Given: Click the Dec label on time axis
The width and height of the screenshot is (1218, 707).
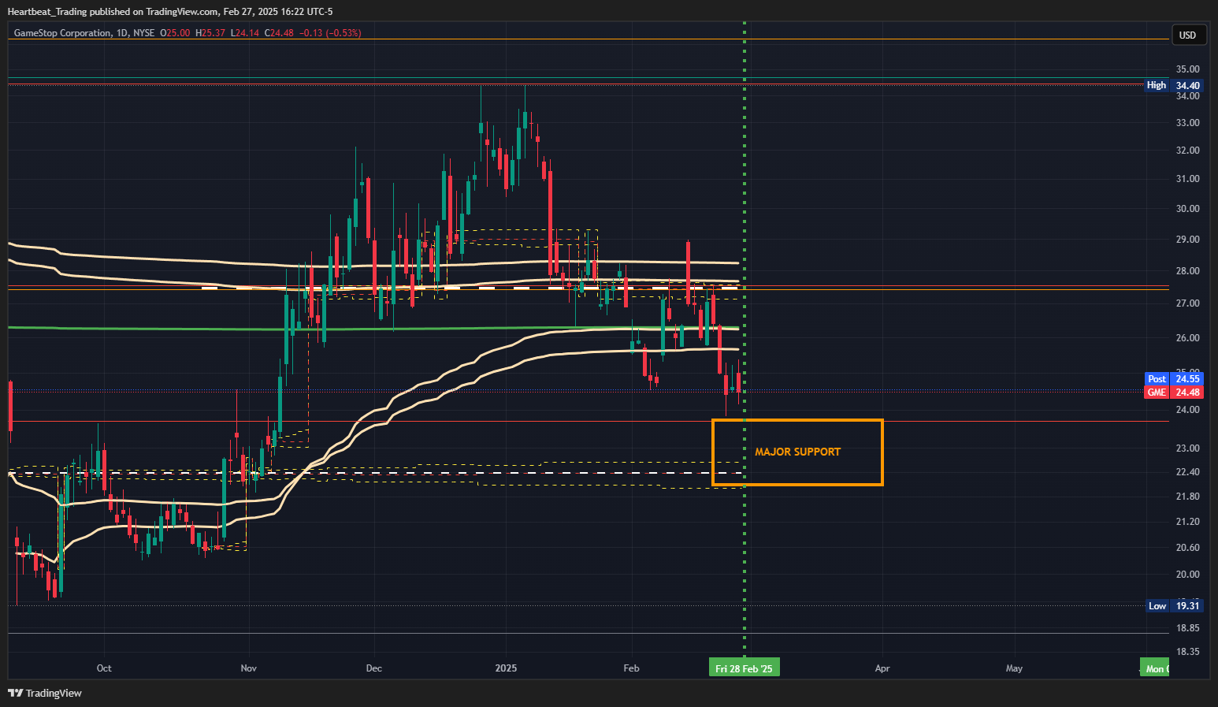Looking at the screenshot, I should pyautogui.click(x=374, y=668).
